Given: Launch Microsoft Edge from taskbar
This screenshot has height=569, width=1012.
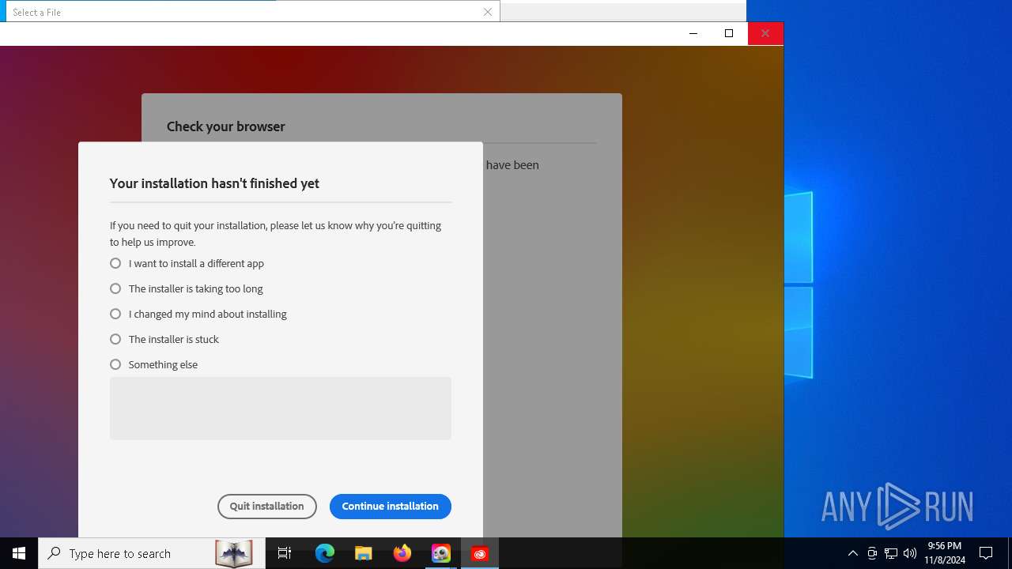Looking at the screenshot, I should pos(325,553).
